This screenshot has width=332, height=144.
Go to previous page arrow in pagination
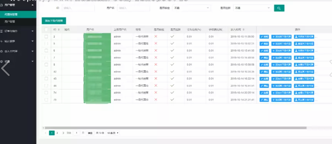tap(46, 133)
